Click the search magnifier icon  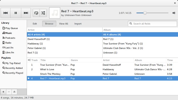[x=131, y=24]
